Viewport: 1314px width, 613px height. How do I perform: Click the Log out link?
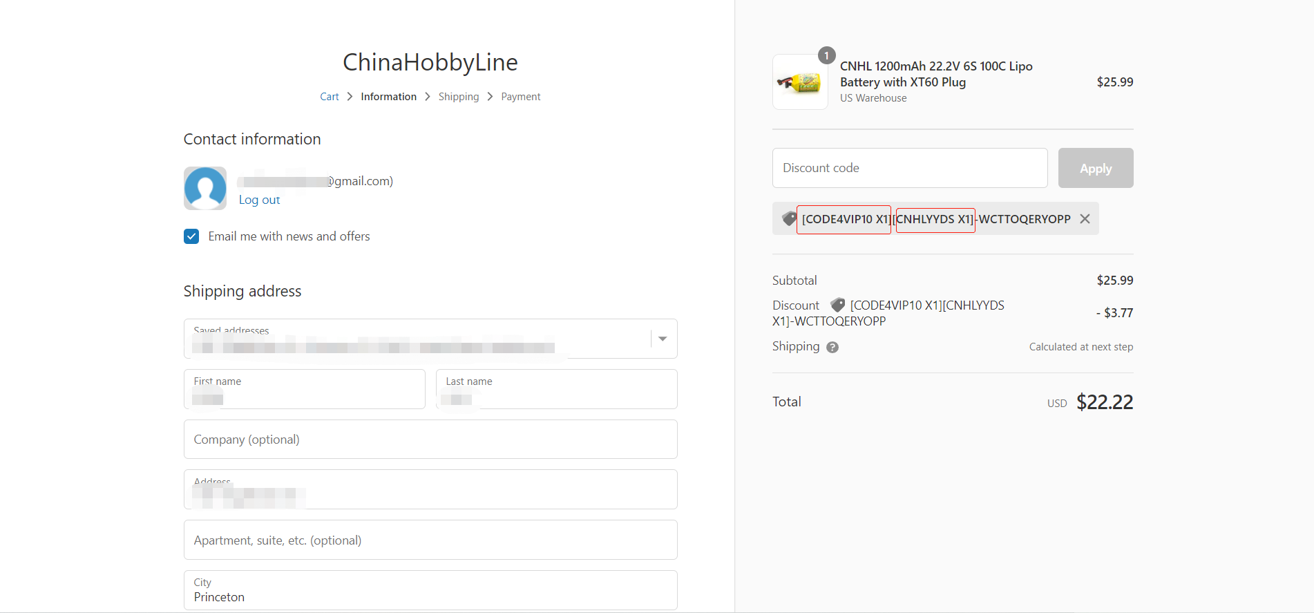pyautogui.click(x=260, y=200)
